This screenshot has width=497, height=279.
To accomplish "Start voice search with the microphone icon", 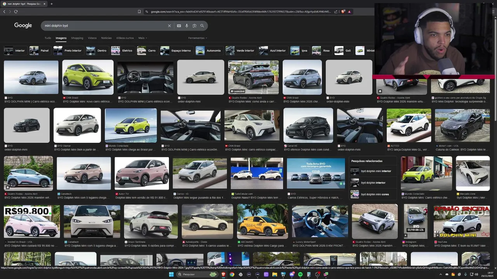I will click(187, 26).
